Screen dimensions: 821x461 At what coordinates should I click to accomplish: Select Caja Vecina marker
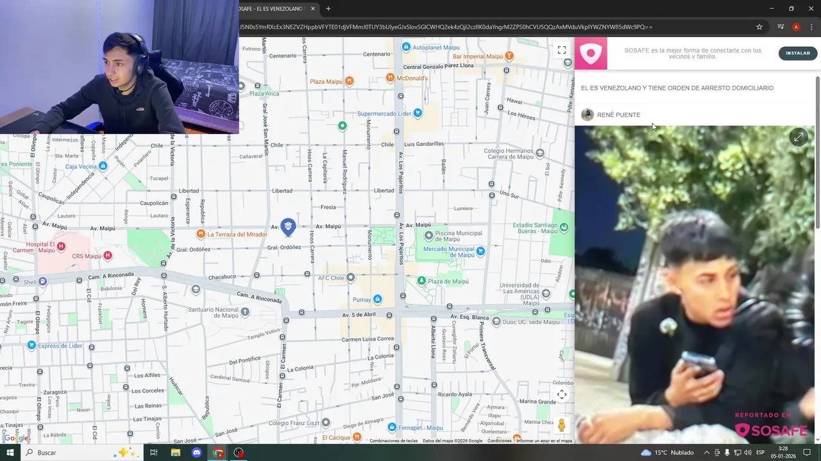click(103, 166)
